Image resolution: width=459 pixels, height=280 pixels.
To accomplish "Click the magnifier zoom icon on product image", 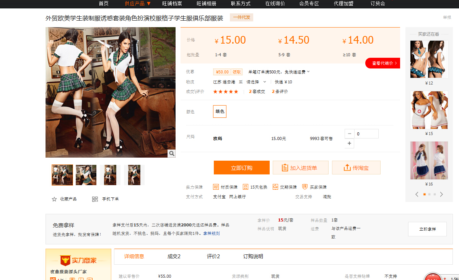I will pos(171,153).
